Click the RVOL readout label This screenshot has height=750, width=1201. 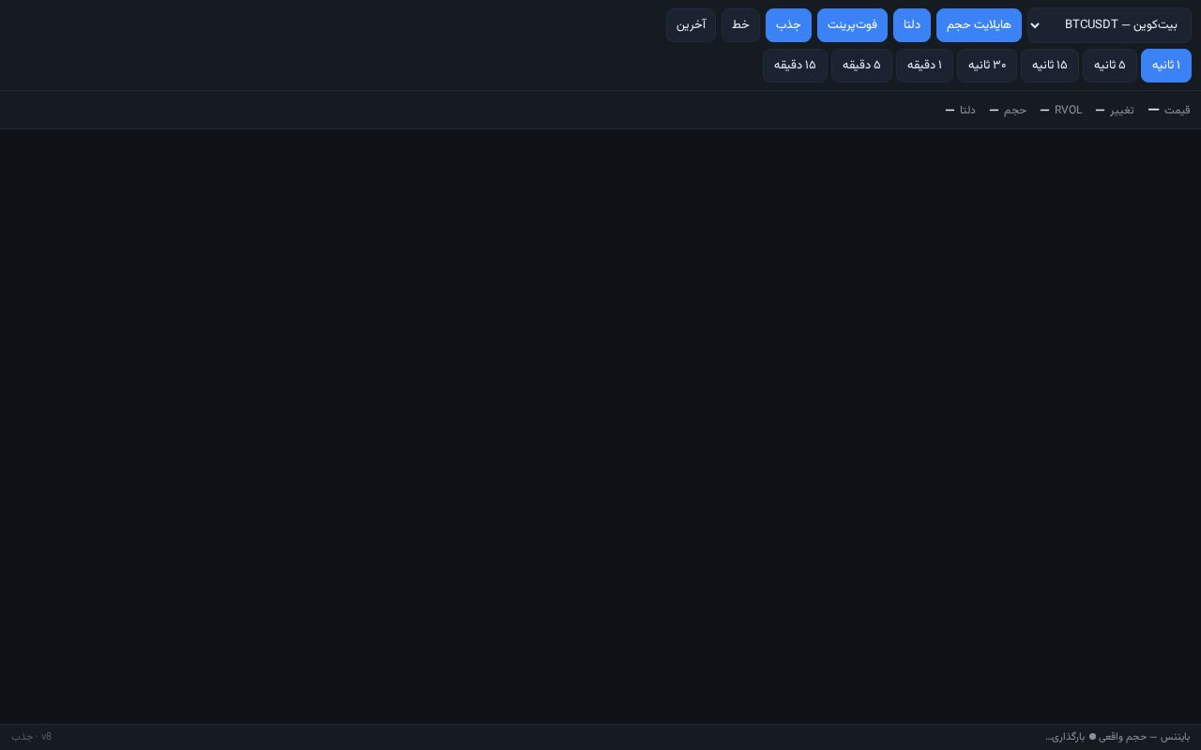(x=1068, y=111)
